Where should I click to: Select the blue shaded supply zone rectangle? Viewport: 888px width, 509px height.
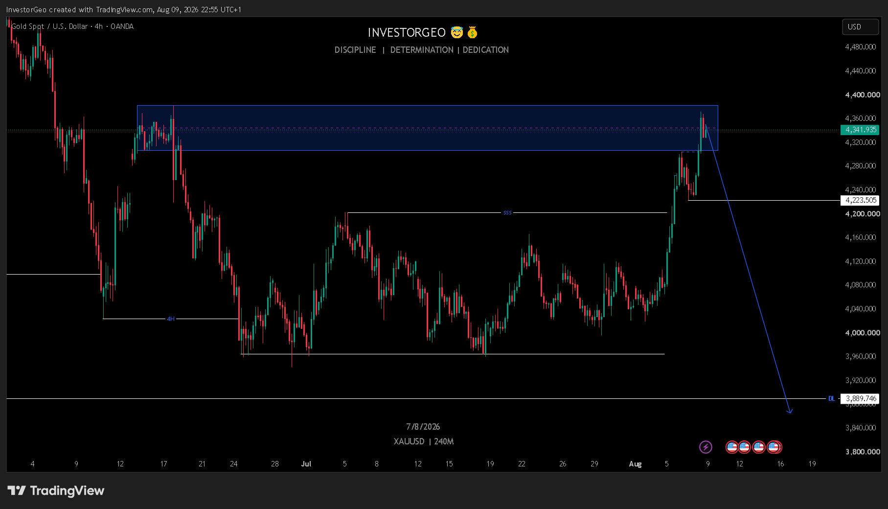[x=427, y=128]
